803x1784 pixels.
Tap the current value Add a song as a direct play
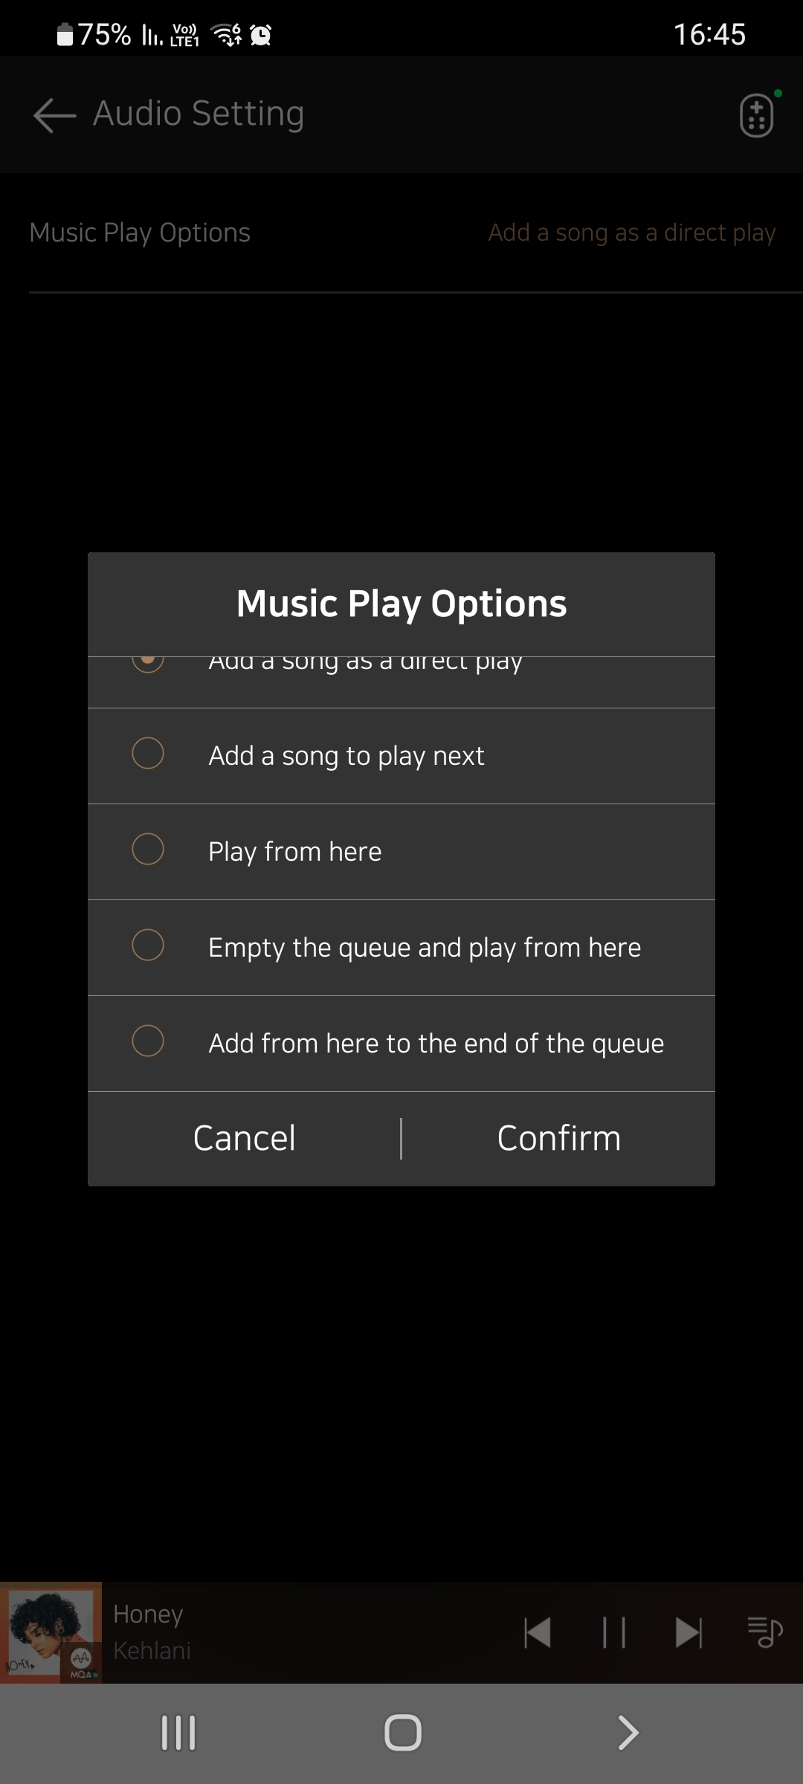(x=632, y=233)
